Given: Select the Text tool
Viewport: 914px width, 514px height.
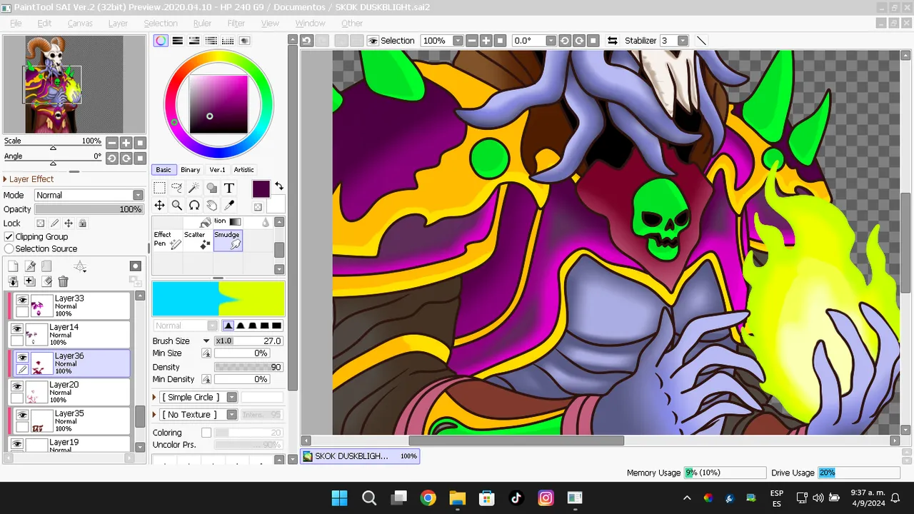Looking at the screenshot, I should click(229, 188).
